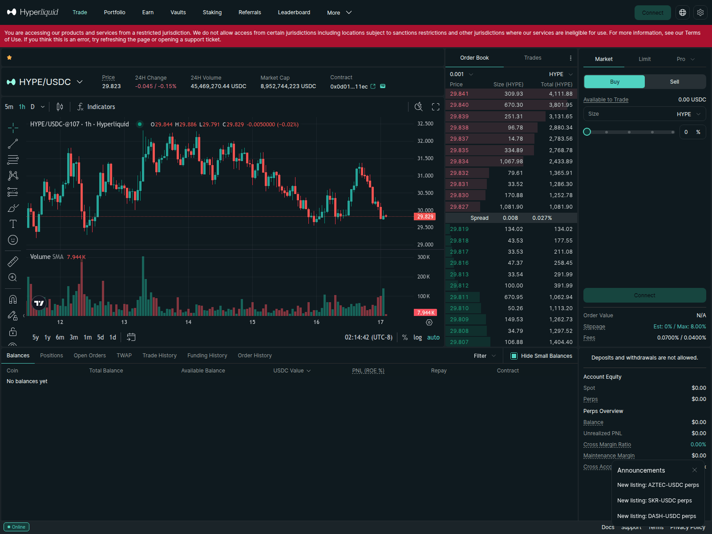Screen dimensions: 712x534
Task: Open the USDC Value column dropdown
Action: [x=292, y=371]
